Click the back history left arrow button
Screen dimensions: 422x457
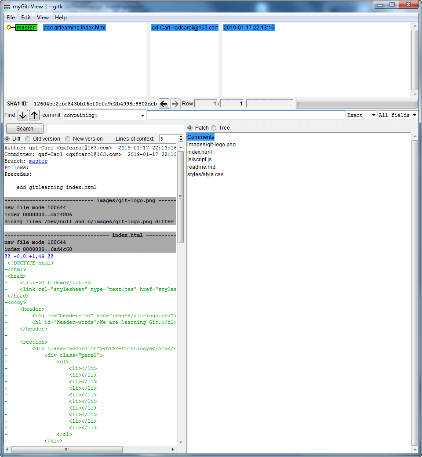(x=164, y=103)
